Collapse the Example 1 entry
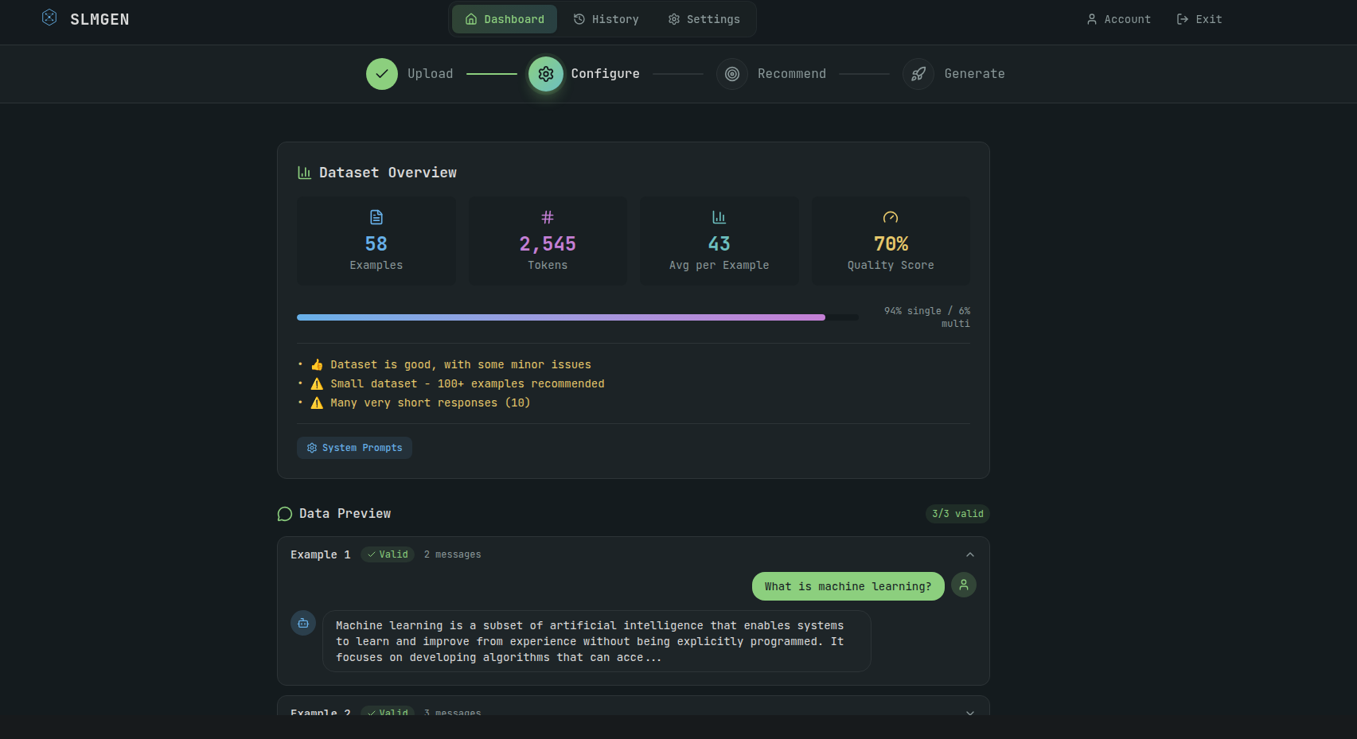Viewport: 1357px width, 739px height. (969, 554)
